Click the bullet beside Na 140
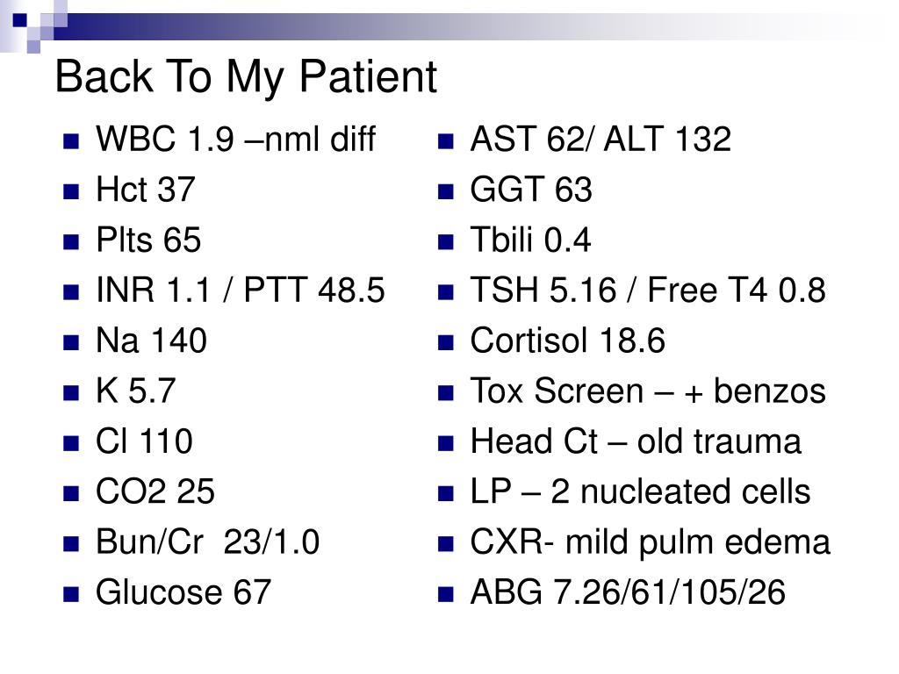 pyautogui.click(x=71, y=342)
